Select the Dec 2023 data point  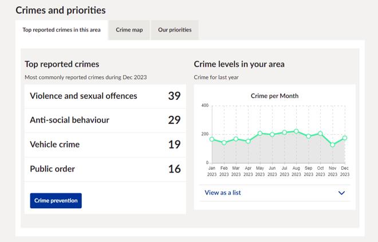point(345,138)
